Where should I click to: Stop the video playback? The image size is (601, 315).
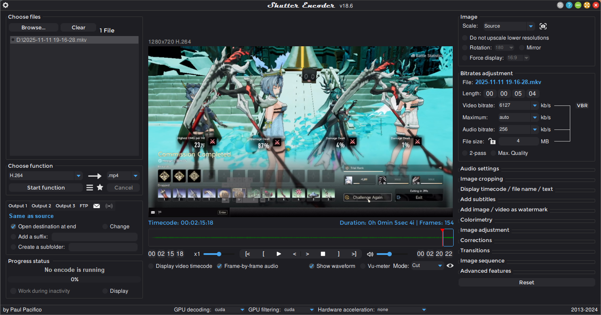pyautogui.click(x=323, y=254)
